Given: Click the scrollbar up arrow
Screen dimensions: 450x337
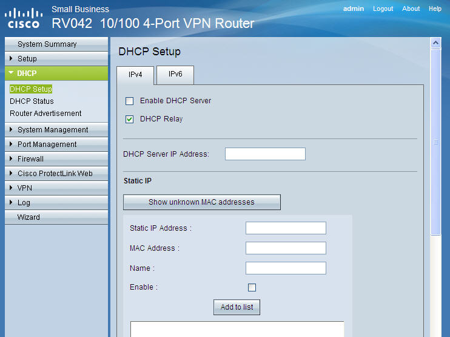Looking at the screenshot, I should click(x=435, y=43).
